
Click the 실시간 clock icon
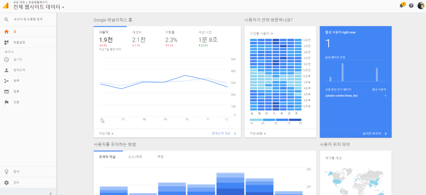pyautogui.click(x=7, y=59)
